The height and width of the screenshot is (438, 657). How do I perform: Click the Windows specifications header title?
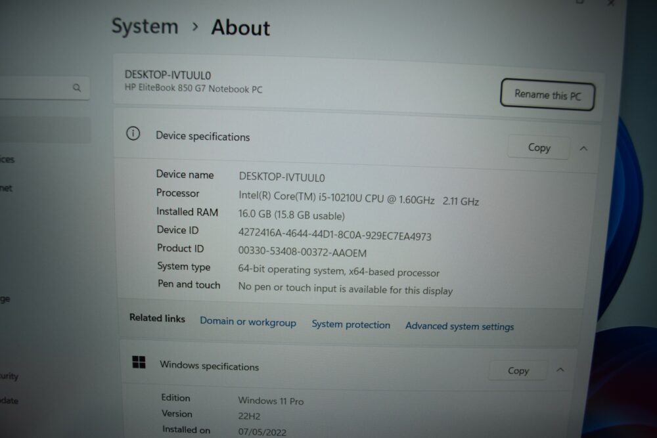(209, 366)
